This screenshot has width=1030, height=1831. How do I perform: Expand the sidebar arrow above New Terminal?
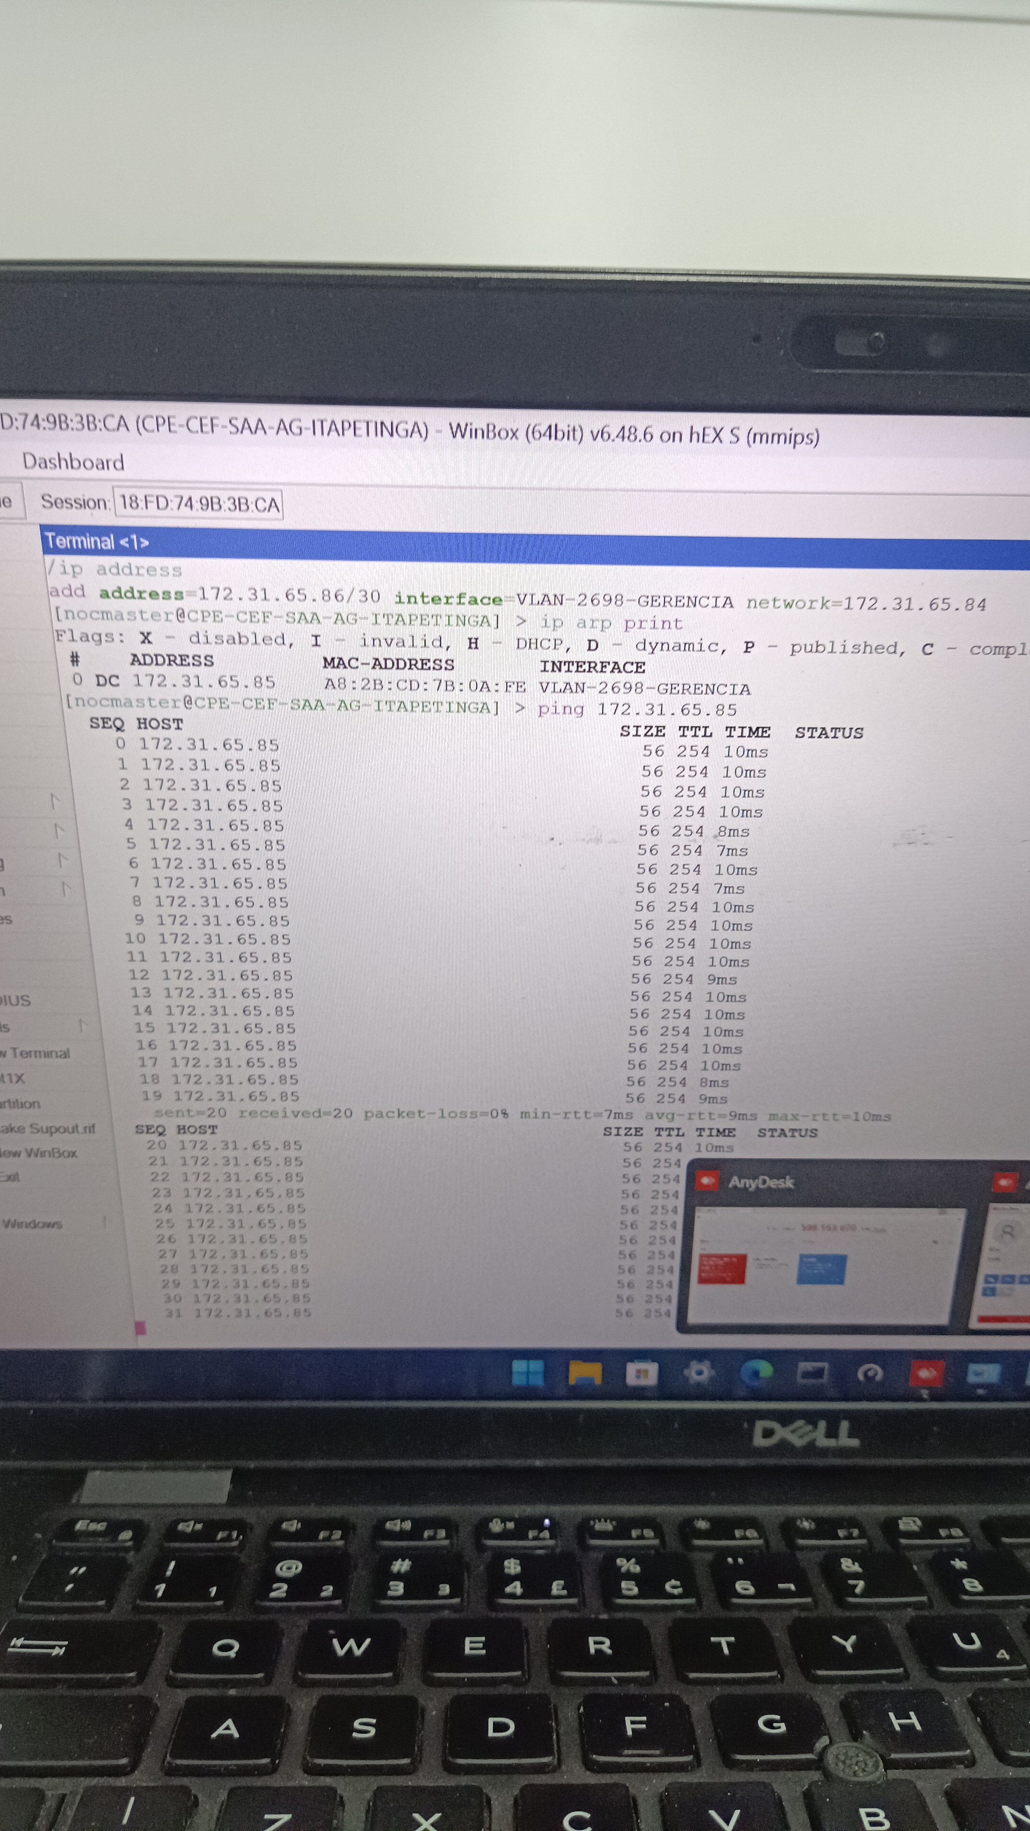(x=83, y=1025)
